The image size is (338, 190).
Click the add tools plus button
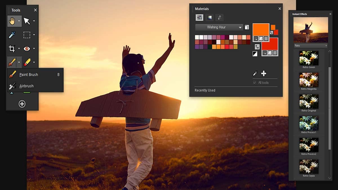coord(22,104)
